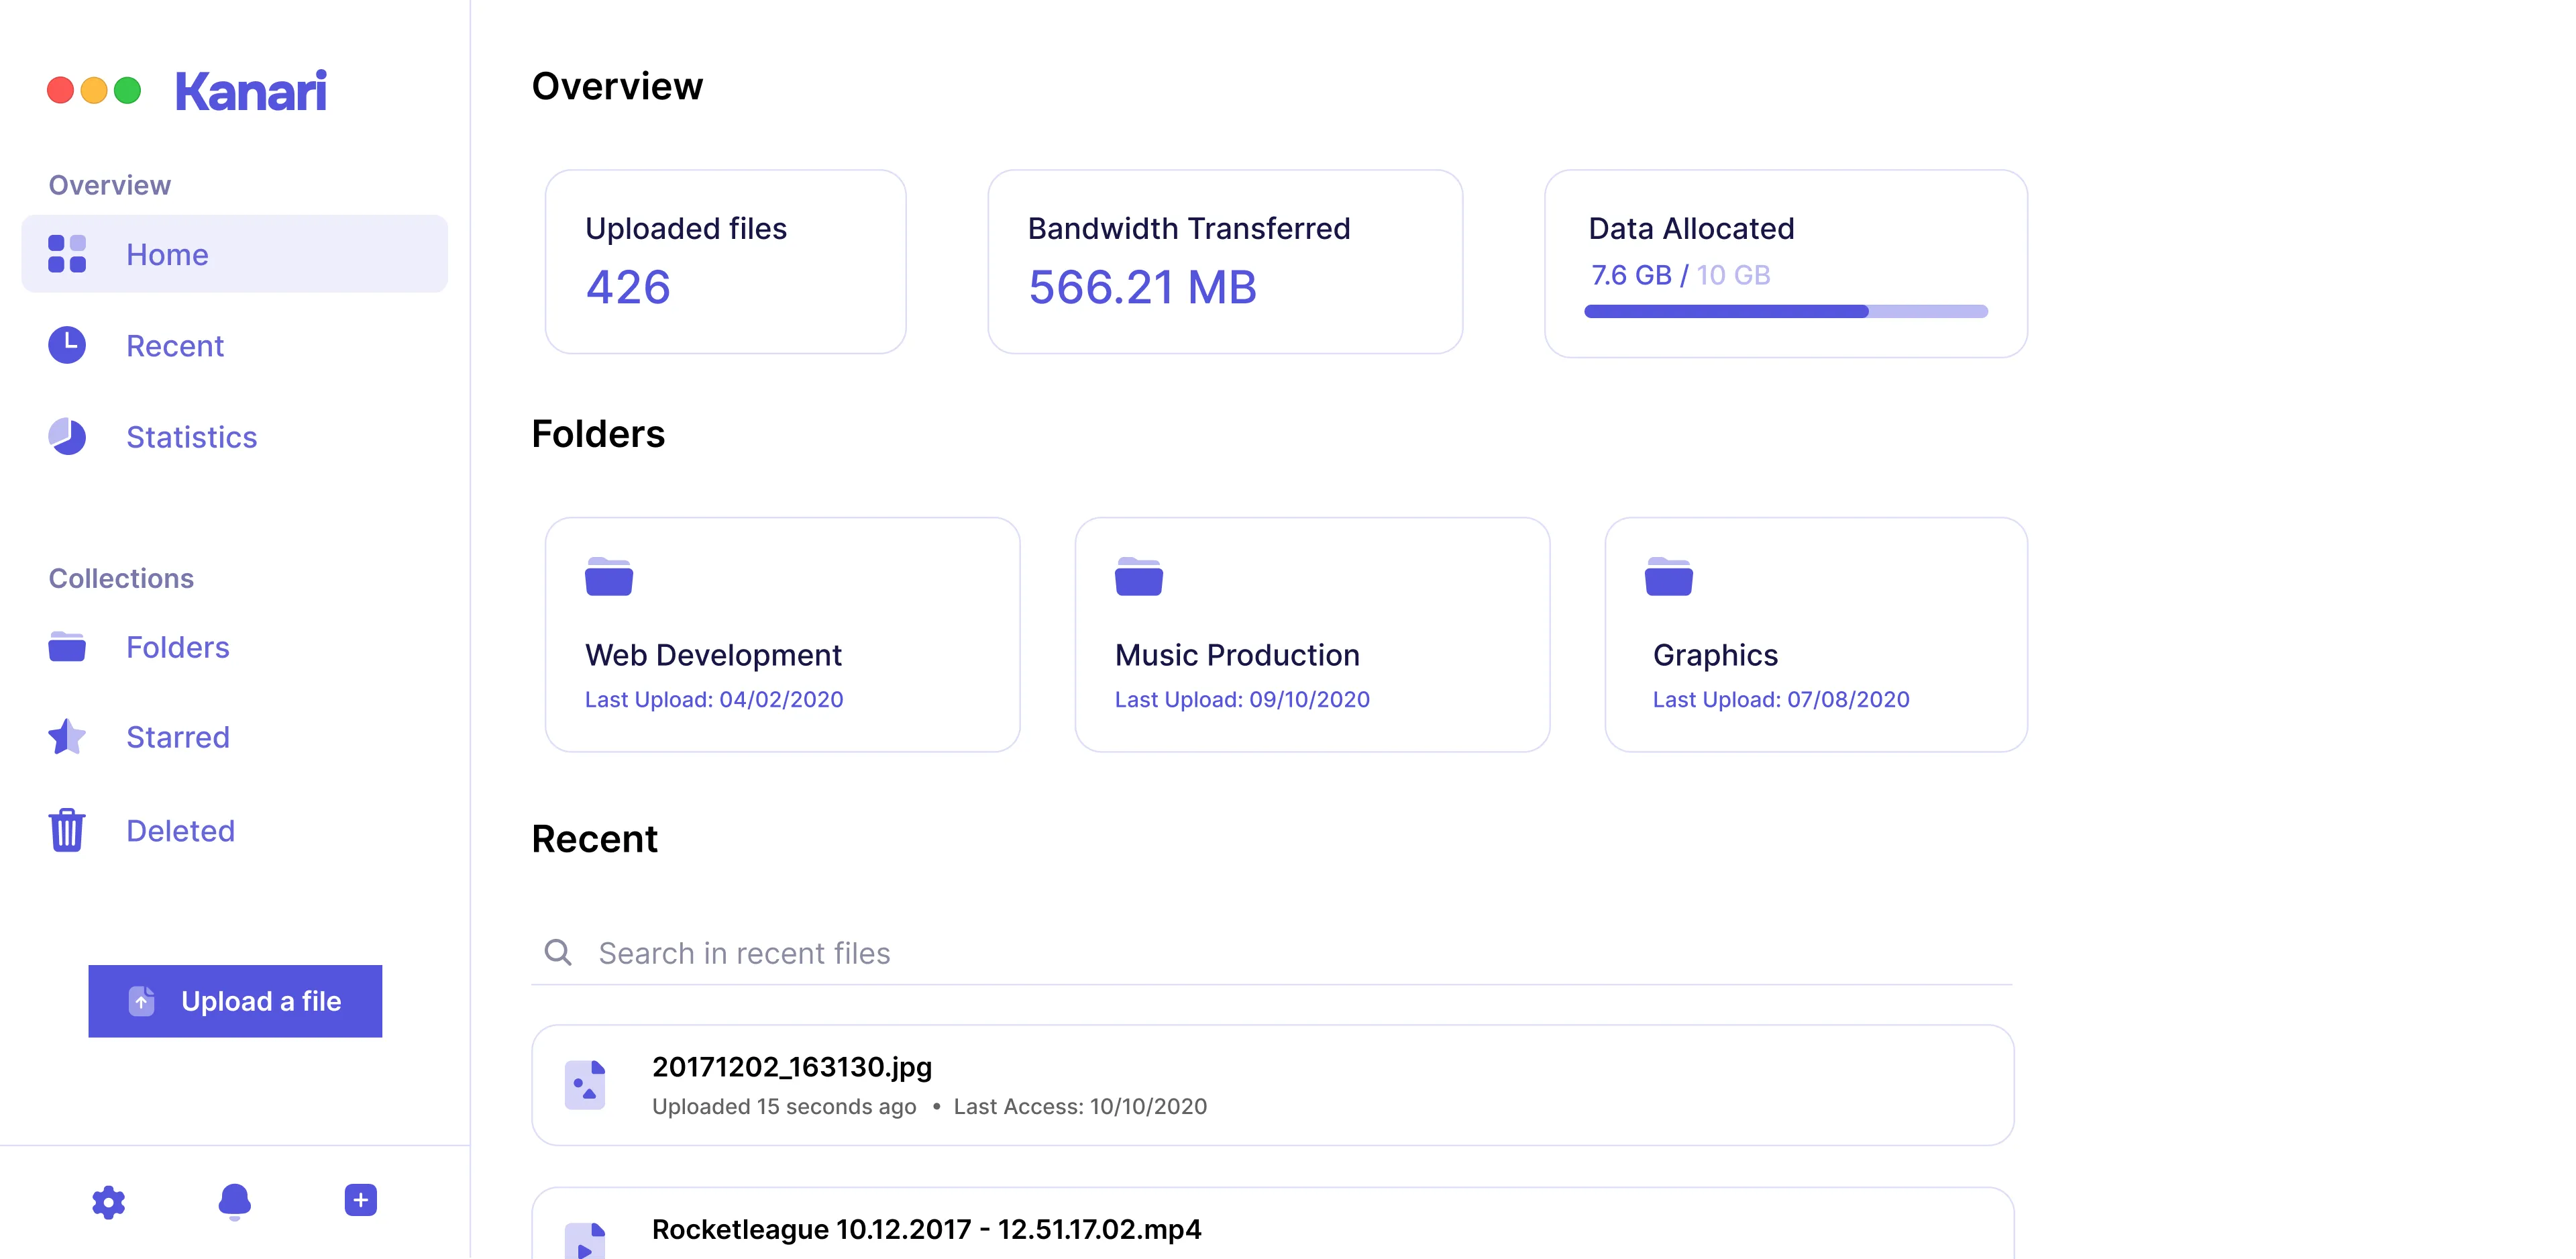Open the Music Production folder card

pos(1312,634)
